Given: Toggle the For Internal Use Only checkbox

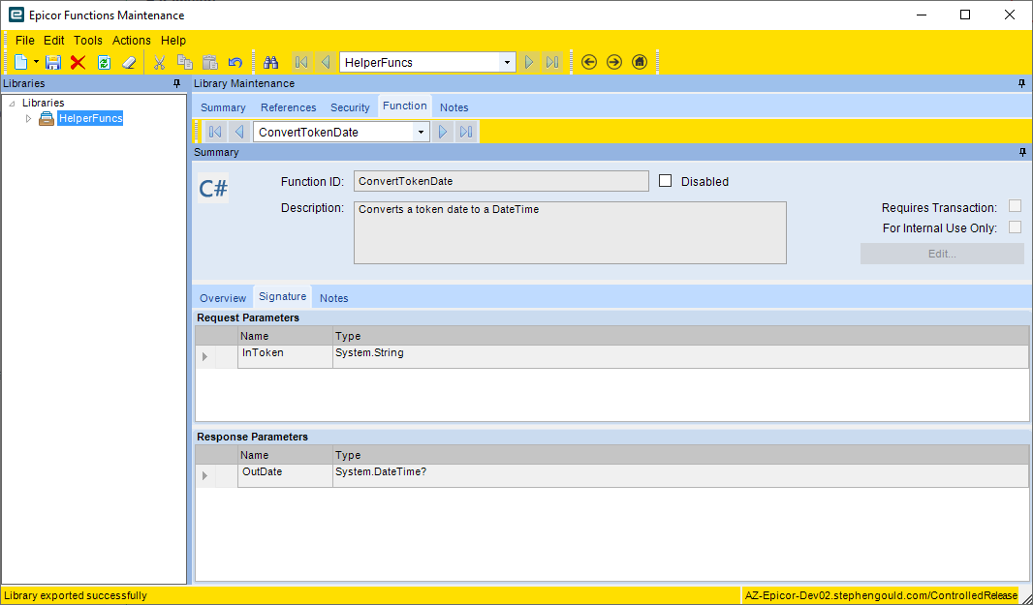Looking at the screenshot, I should tap(1016, 227).
